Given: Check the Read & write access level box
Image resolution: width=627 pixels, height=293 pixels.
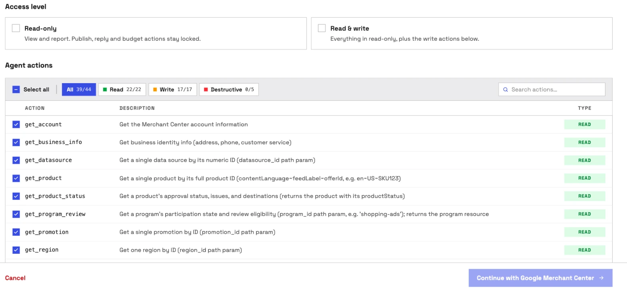Looking at the screenshot, I should pyautogui.click(x=322, y=28).
